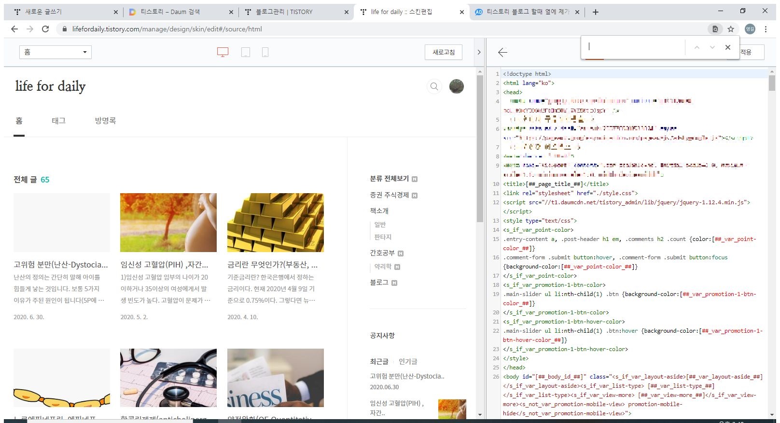Close the find-in-page bar
The height and width of the screenshot is (423, 780).
728,47
